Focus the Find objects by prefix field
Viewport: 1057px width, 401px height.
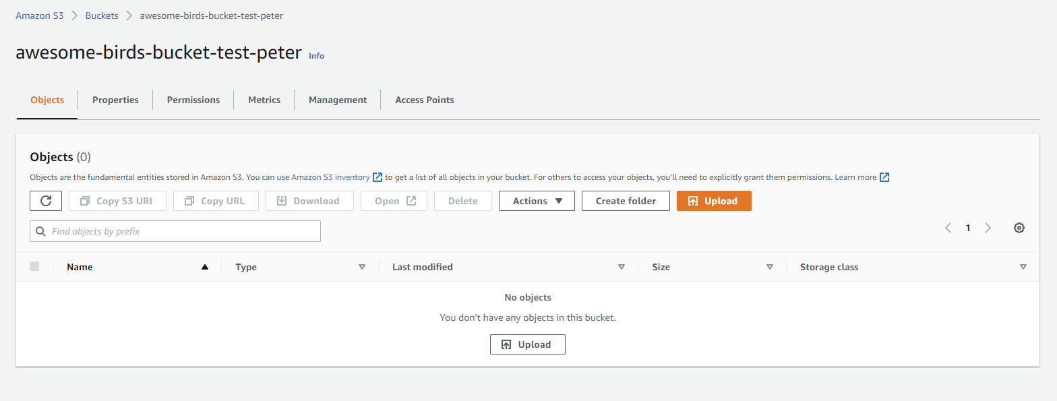pos(175,231)
